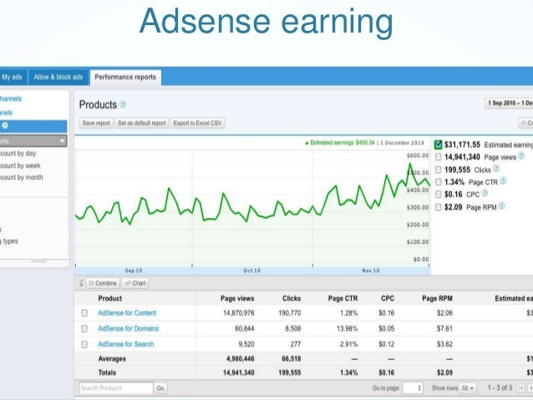533x400 pixels.
Task: Enable the CPC $0.16 checkbox
Action: click(438, 195)
